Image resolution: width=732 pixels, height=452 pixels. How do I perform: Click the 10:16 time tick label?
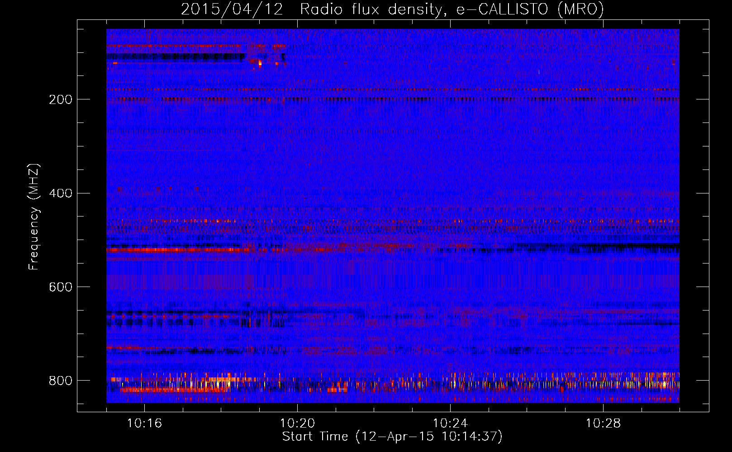tap(144, 423)
